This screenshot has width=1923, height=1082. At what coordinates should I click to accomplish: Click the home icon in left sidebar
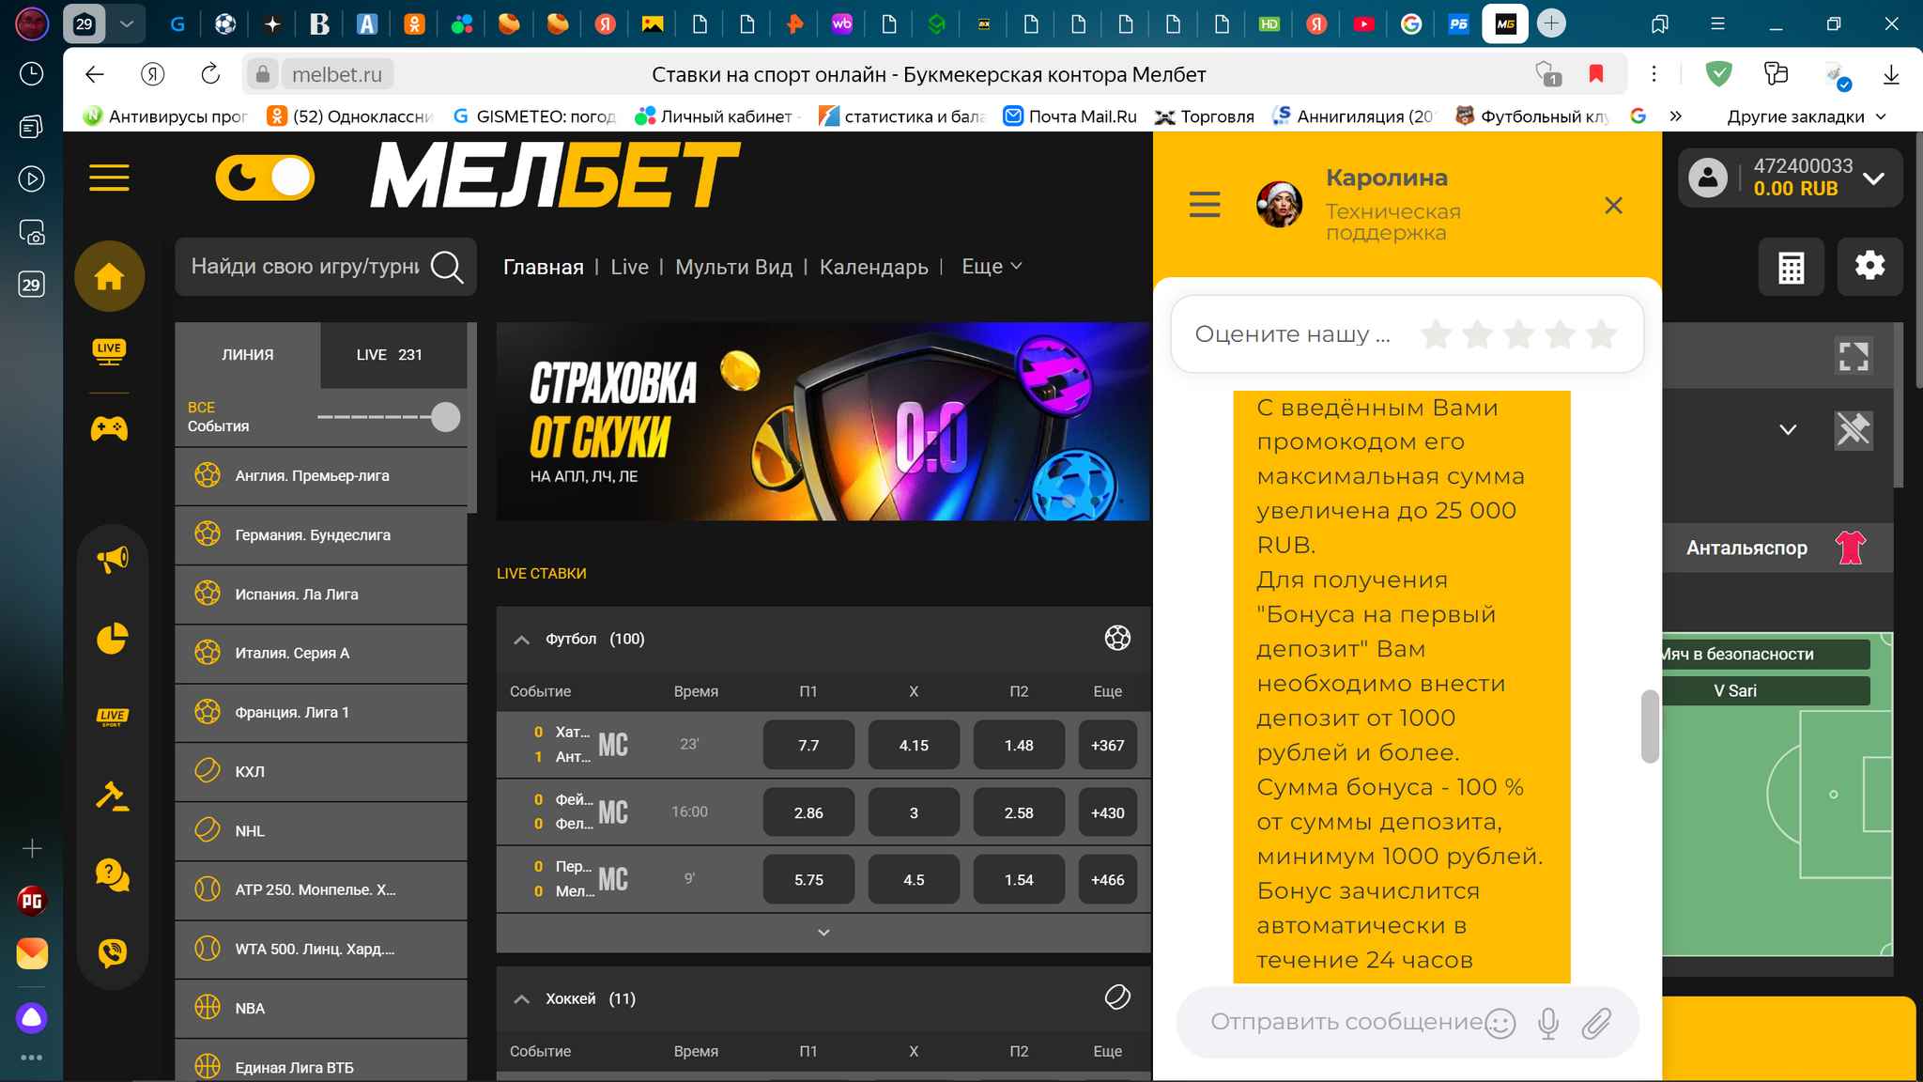110,277
